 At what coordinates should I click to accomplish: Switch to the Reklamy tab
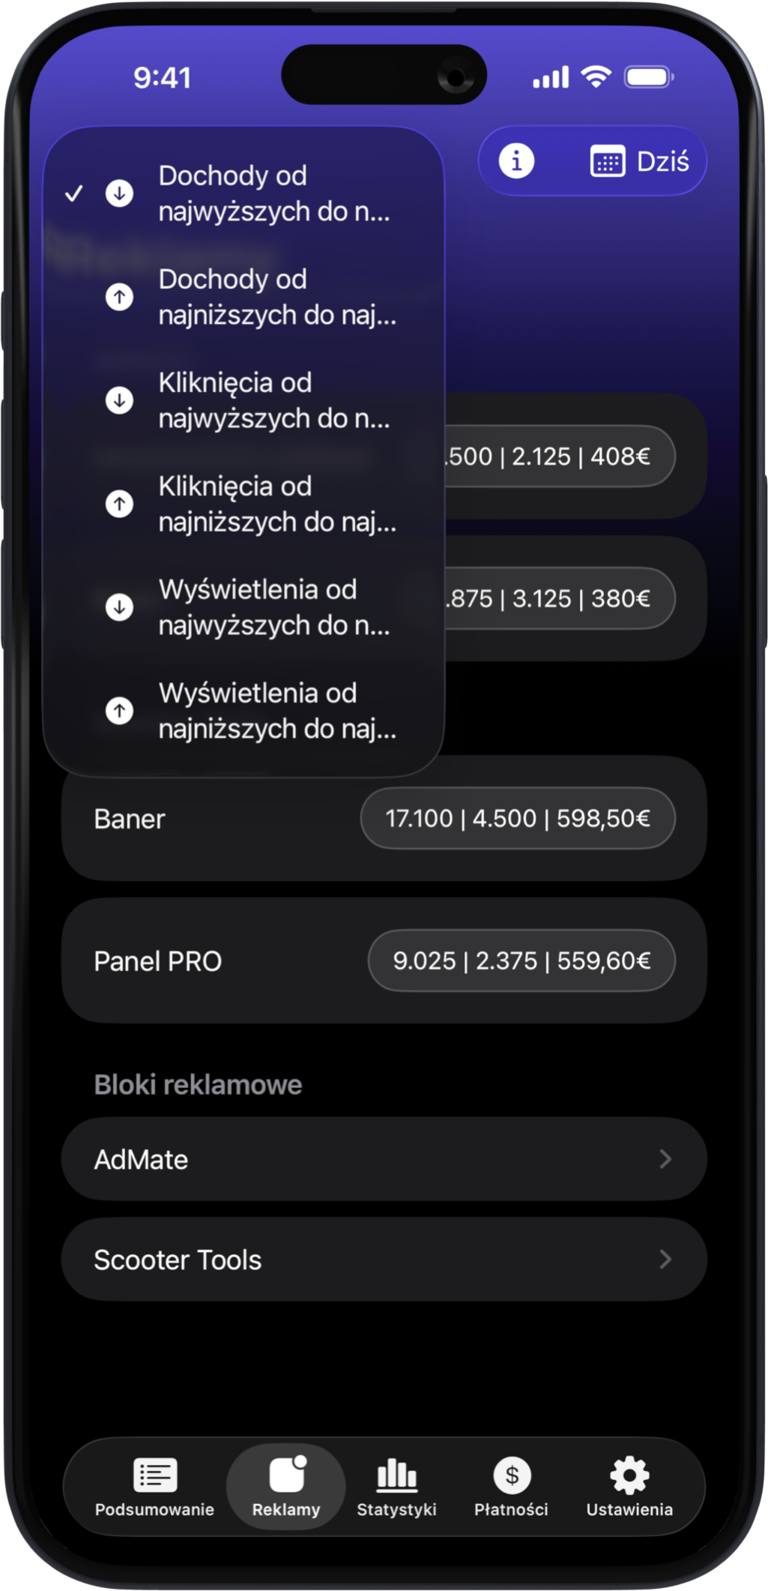coord(286,1486)
